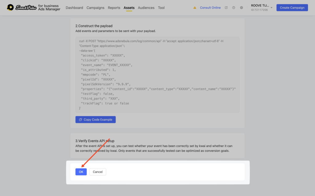
Task: Click the "--data-raw '{" code line
Action: (87, 51)
